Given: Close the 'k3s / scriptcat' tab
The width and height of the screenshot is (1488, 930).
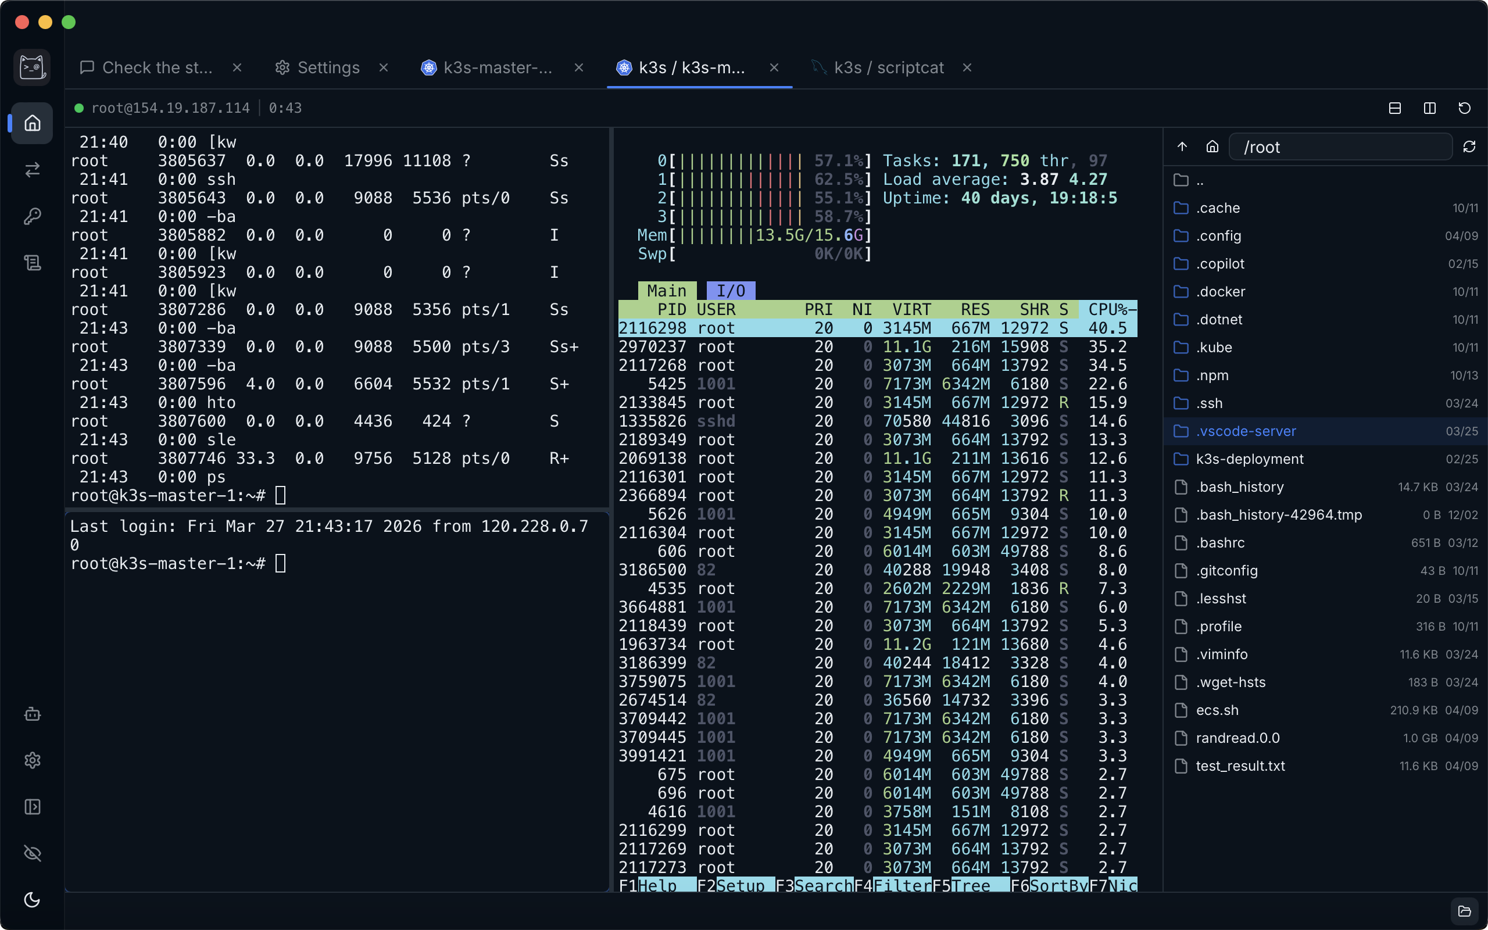Looking at the screenshot, I should pos(967,67).
